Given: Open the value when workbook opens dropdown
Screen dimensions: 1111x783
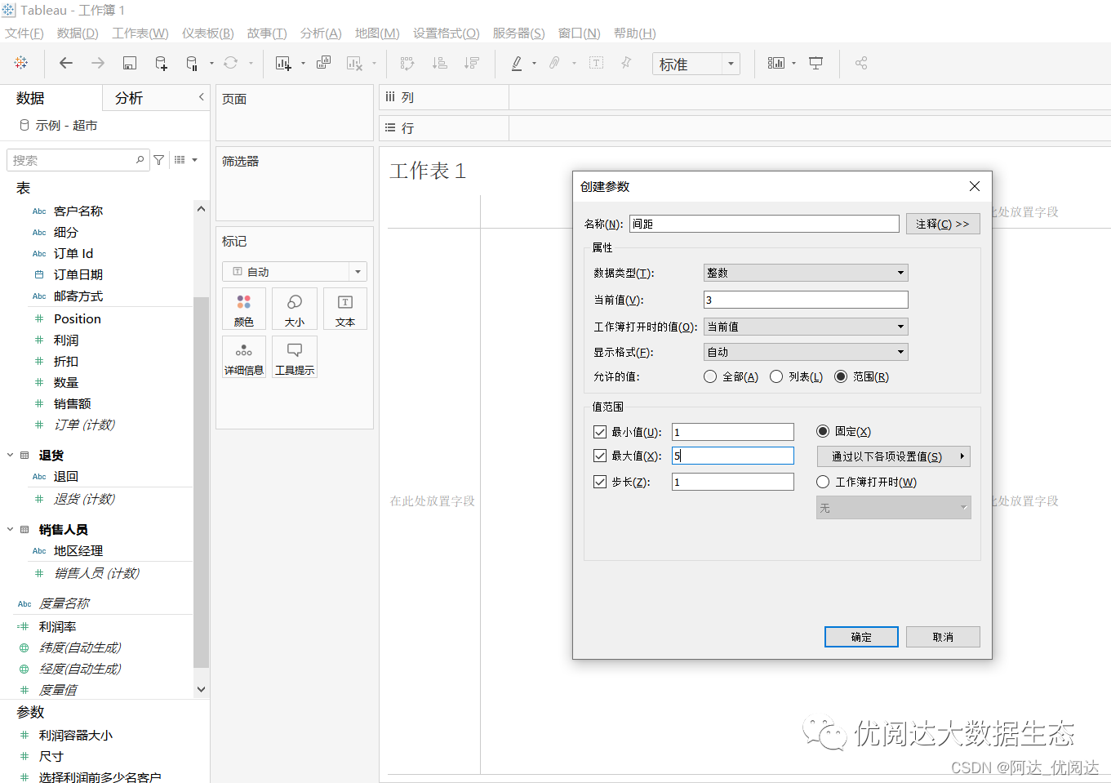Looking at the screenshot, I should 806,327.
